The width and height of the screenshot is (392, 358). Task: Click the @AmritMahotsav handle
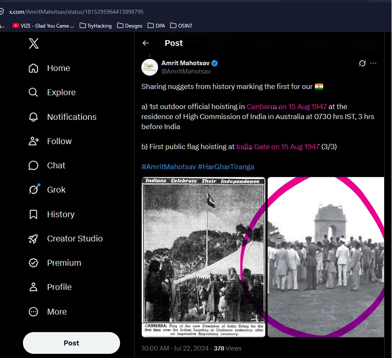click(186, 71)
